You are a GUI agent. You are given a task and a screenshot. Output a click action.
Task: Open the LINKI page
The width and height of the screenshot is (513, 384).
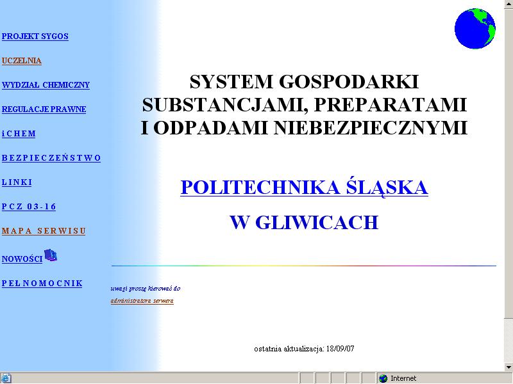tap(17, 182)
